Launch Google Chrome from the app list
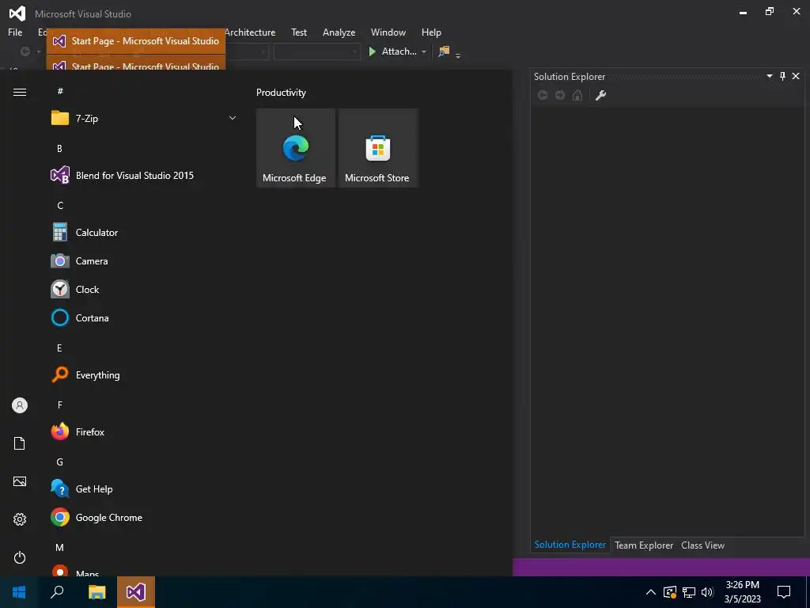The height and width of the screenshot is (608, 810). pyautogui.click(x=145, y=518)
